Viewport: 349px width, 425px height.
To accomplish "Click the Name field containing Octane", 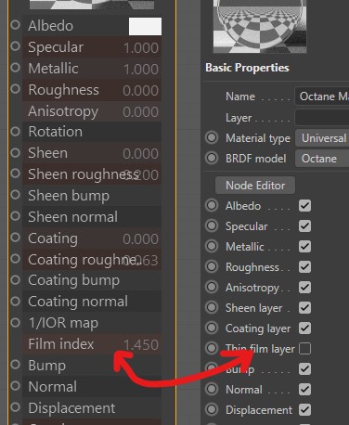I will point(322,97).
